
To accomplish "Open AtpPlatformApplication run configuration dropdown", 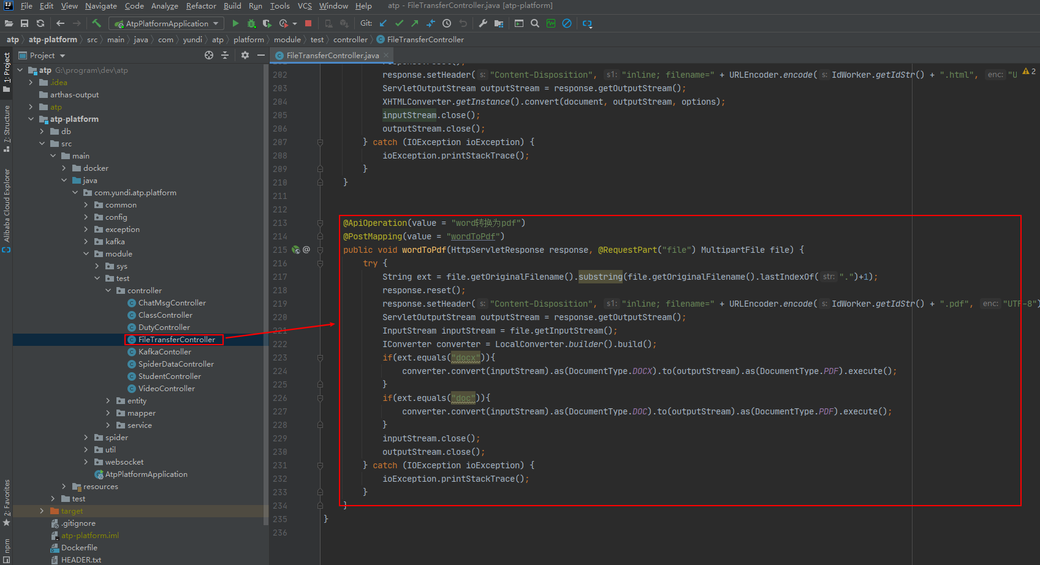I will [167, 23].
